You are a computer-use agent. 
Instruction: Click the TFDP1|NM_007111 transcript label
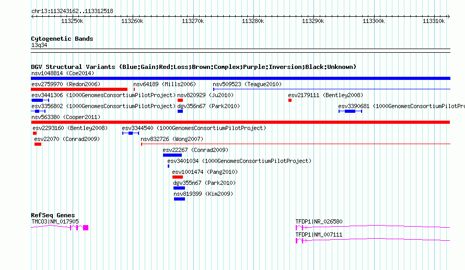tap(319, 234)
